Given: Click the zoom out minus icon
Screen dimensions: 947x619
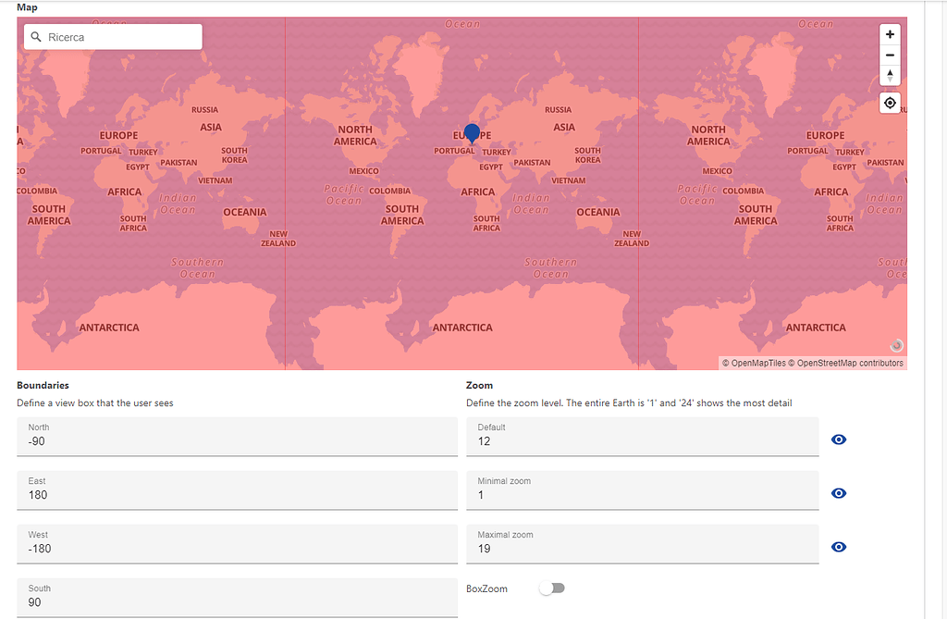Looking at the screenshot, I should point(890,55).
